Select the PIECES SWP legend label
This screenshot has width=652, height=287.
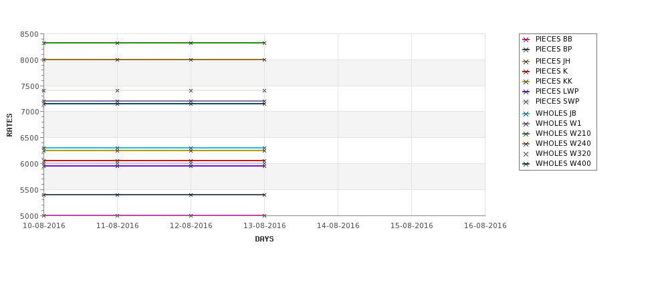tap(557, 101)
